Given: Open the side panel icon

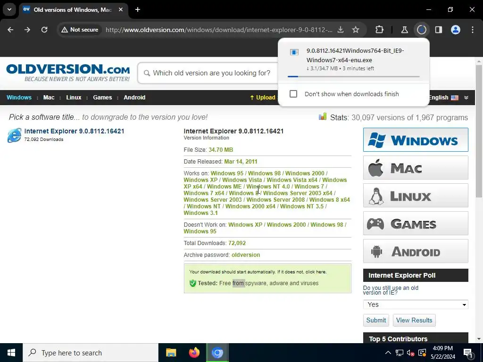Looking at the screenshot, I should [438, 30].
